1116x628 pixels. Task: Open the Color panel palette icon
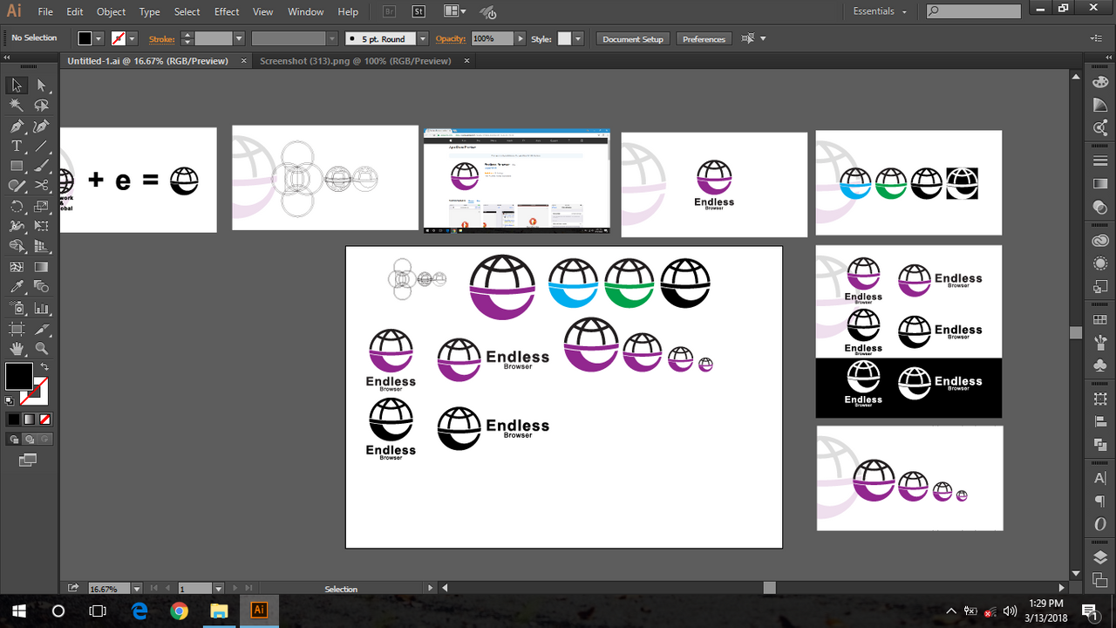1100,81
